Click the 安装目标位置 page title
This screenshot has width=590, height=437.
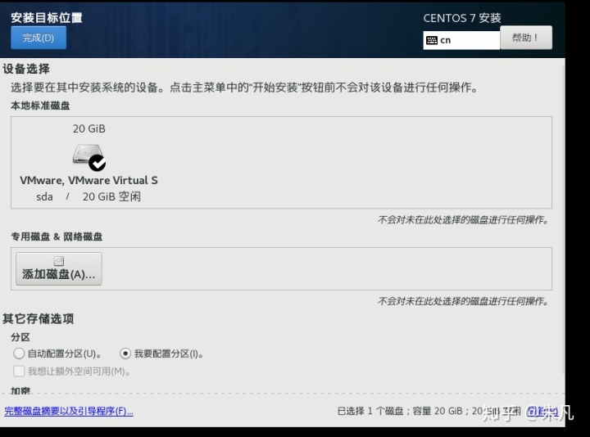[x=46, y=17]
